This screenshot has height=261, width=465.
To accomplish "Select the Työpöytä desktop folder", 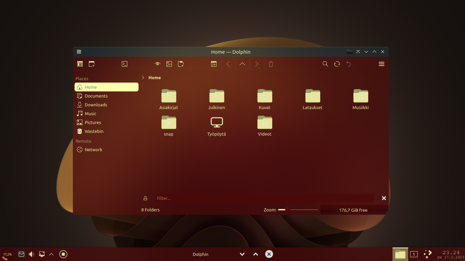I will coord(217,126).
